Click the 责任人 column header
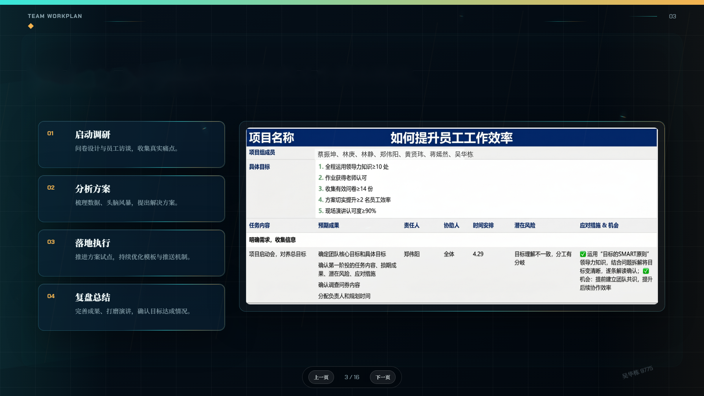 (x=411, y=225)
